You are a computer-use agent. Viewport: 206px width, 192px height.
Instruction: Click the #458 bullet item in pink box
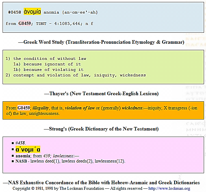tap(21, 143)
